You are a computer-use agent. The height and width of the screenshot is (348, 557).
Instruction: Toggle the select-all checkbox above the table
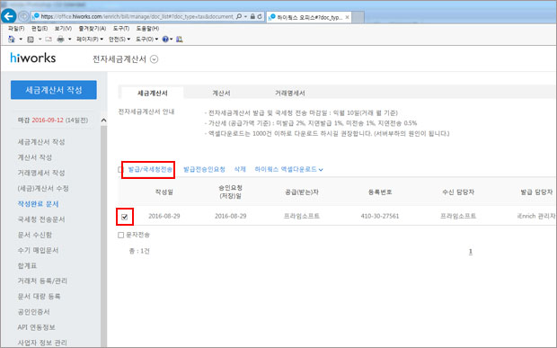[120, 170]
